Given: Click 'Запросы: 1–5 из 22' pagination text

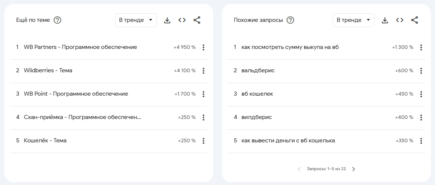Looking at the screenshot, I should [326, 169].
